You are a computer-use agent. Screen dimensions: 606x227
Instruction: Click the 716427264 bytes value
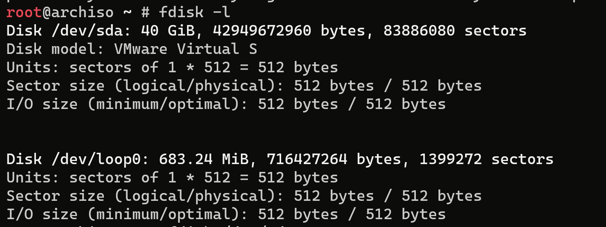click(x=307, y=159)
